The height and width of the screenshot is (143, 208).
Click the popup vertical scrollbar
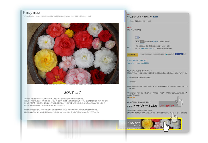point(125,65)
